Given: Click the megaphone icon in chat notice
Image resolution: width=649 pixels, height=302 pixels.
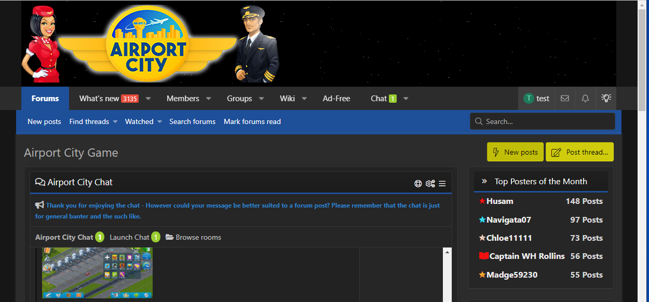Looking at the screenshot, I should (x=39, y=205).
